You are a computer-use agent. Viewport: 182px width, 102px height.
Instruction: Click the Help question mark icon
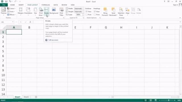[x=164, y=1]
